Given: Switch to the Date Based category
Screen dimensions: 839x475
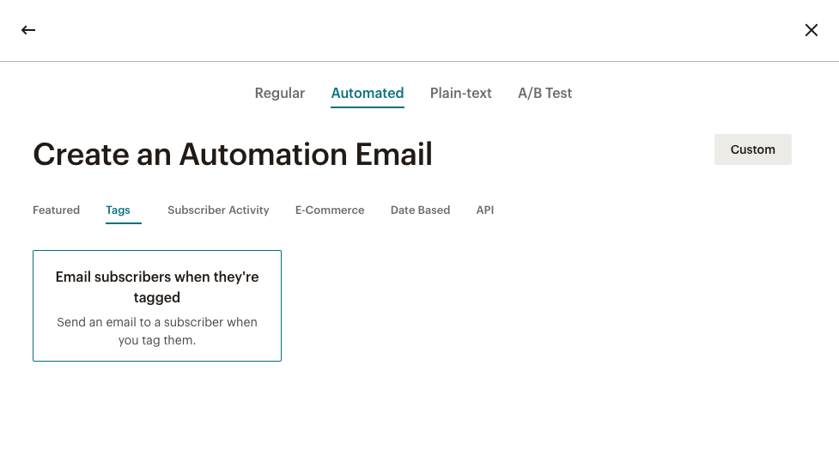Looking at the screenshot, I should tap(420, 210).
